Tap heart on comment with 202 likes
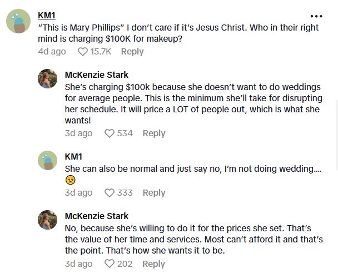 110,264
